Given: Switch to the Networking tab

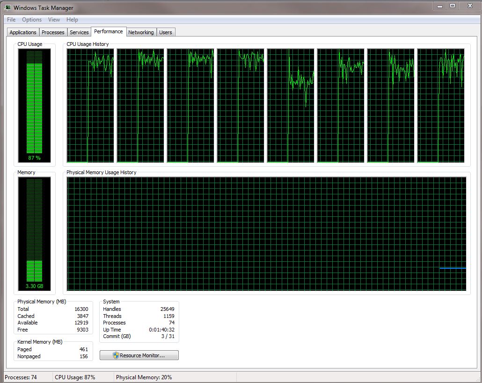Looking at the screenshot, I should (141, 32).
